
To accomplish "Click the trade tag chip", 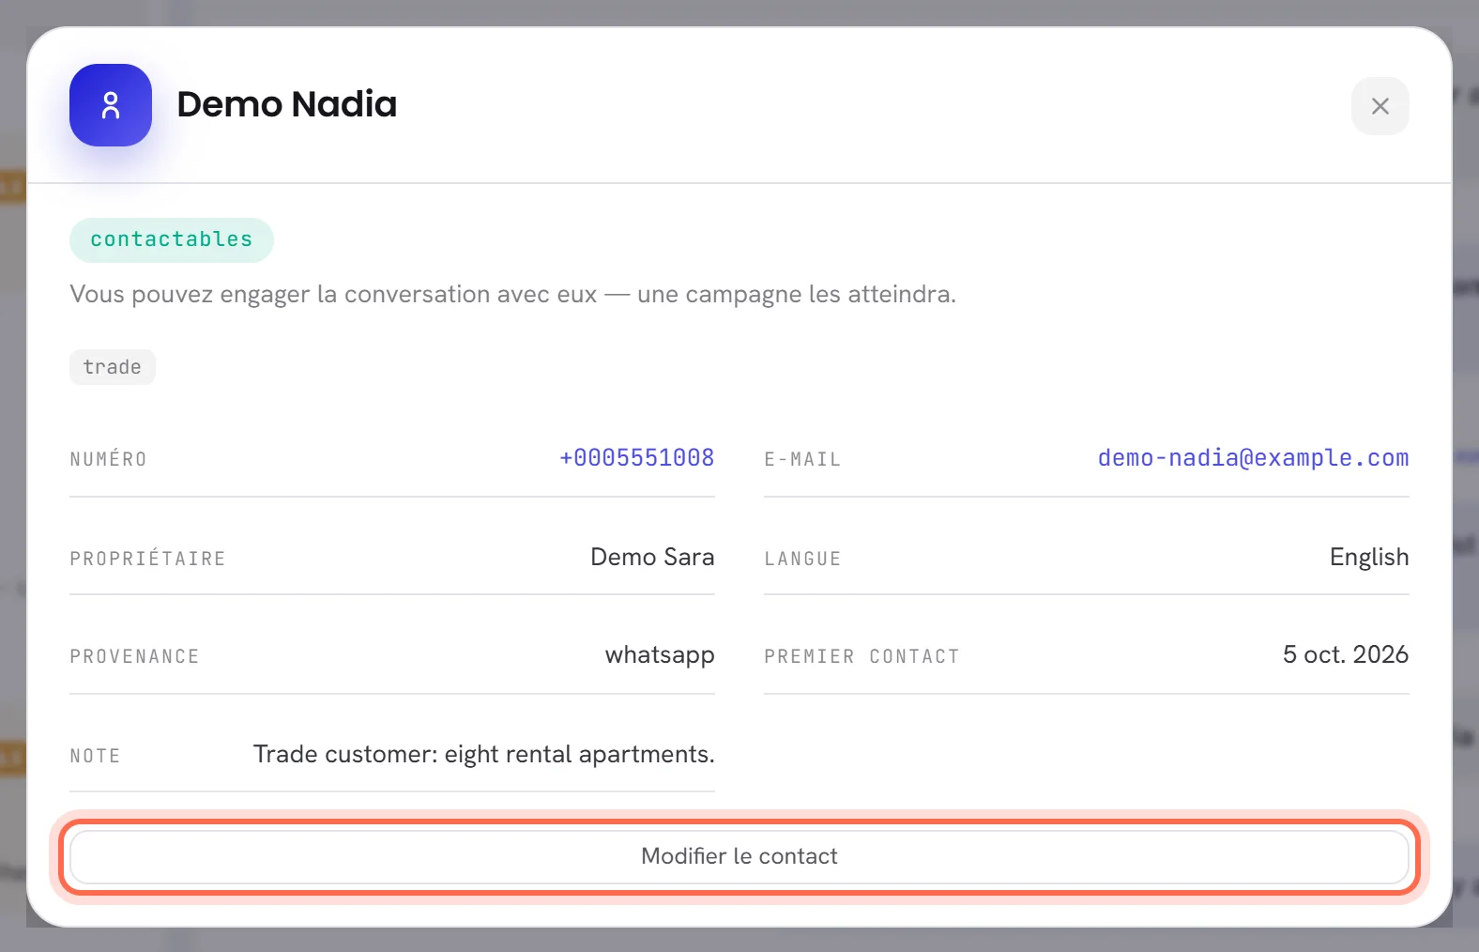I will tap(113, 367).
